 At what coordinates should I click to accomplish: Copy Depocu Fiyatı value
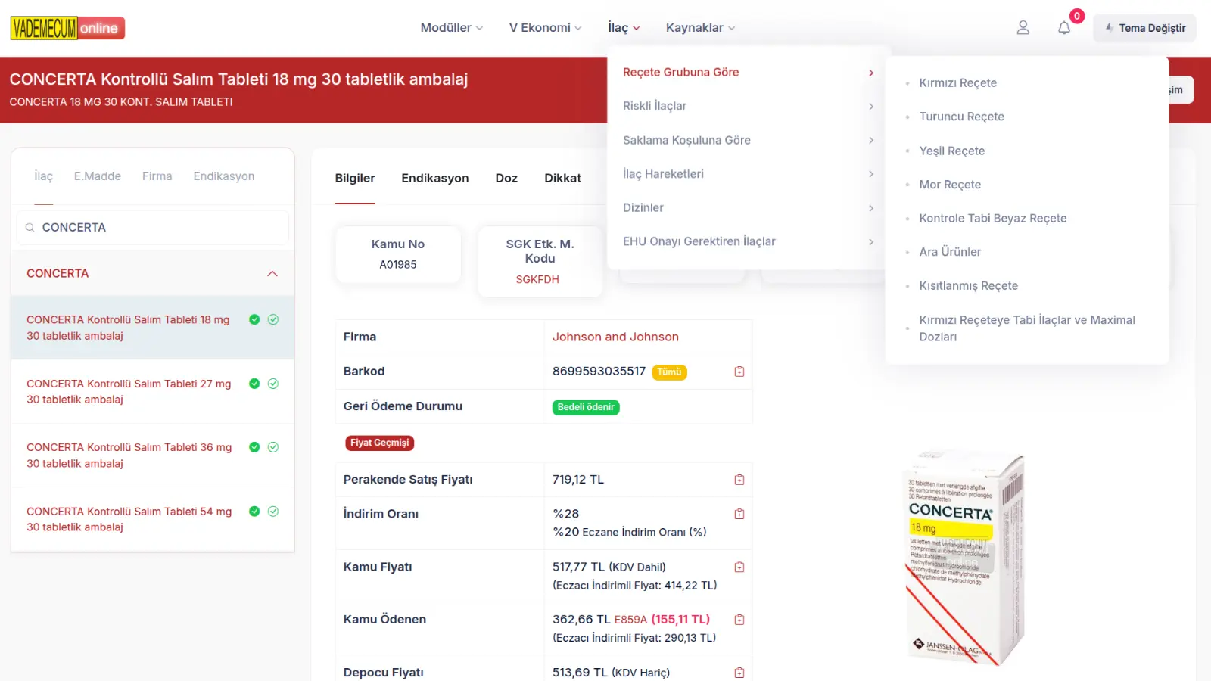739,673
